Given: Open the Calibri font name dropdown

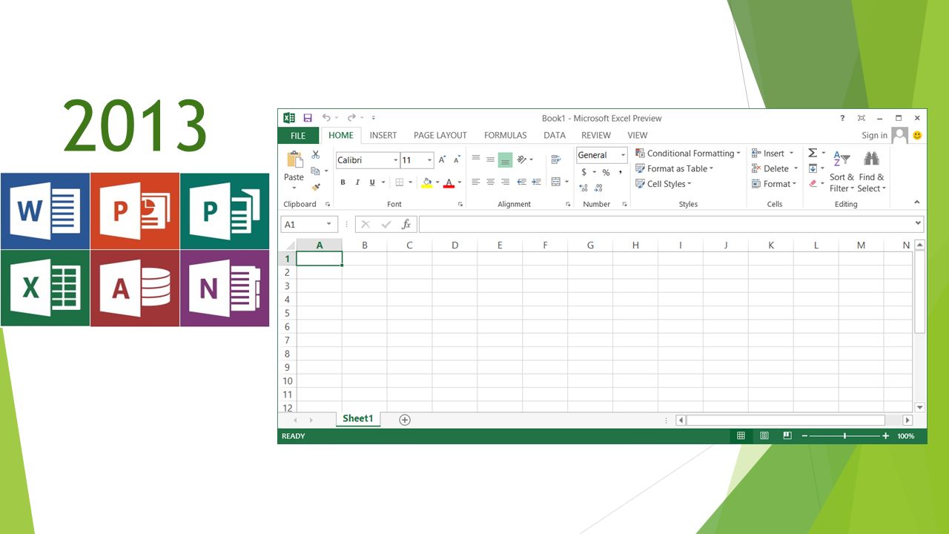Looking at the screenshot, I should click(396, 160).
